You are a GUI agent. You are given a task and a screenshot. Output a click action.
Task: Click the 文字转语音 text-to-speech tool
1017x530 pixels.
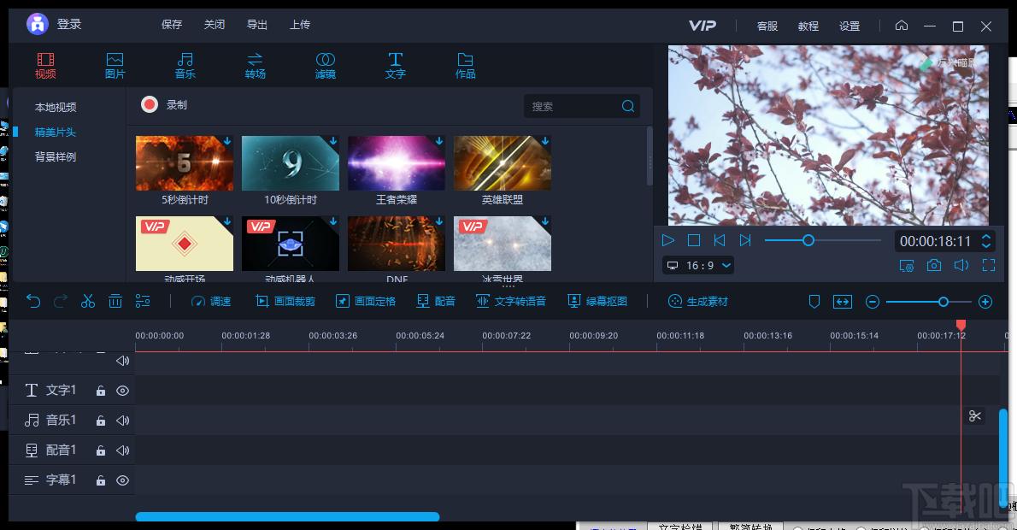(511, 301)
